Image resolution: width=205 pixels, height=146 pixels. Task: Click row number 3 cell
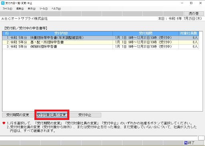click(x=6, y=46)
